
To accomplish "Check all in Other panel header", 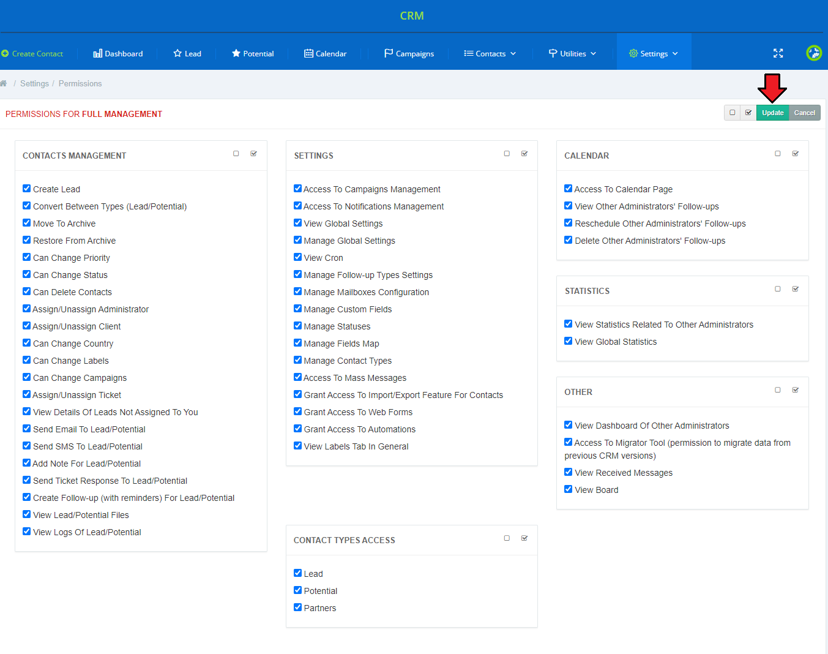I will pyautogui.click(x=796, y=390).
